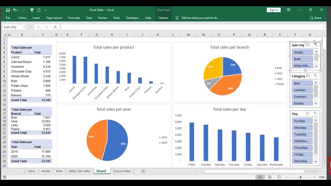This screenshot has height=186, width=331.
Task: Open the Slicer Tools Options tab
Action: pyautogui.click(x=163, y=18)
